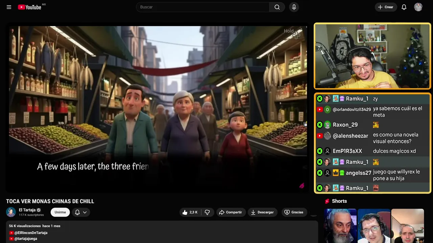Dislike the video with thumbs-down

pos(207,212)
